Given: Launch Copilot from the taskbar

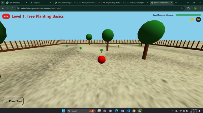Looking at the screenshot, I should click(105, 111).
